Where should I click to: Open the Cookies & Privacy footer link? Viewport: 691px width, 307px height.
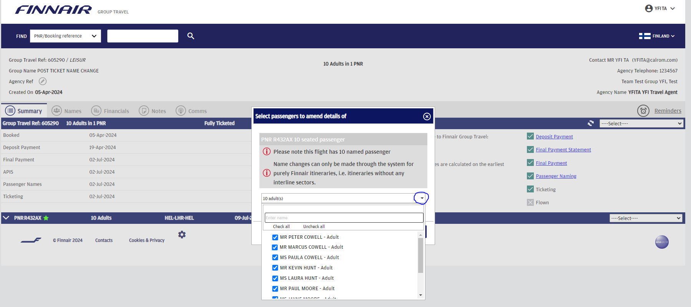(x=147, y=240)
